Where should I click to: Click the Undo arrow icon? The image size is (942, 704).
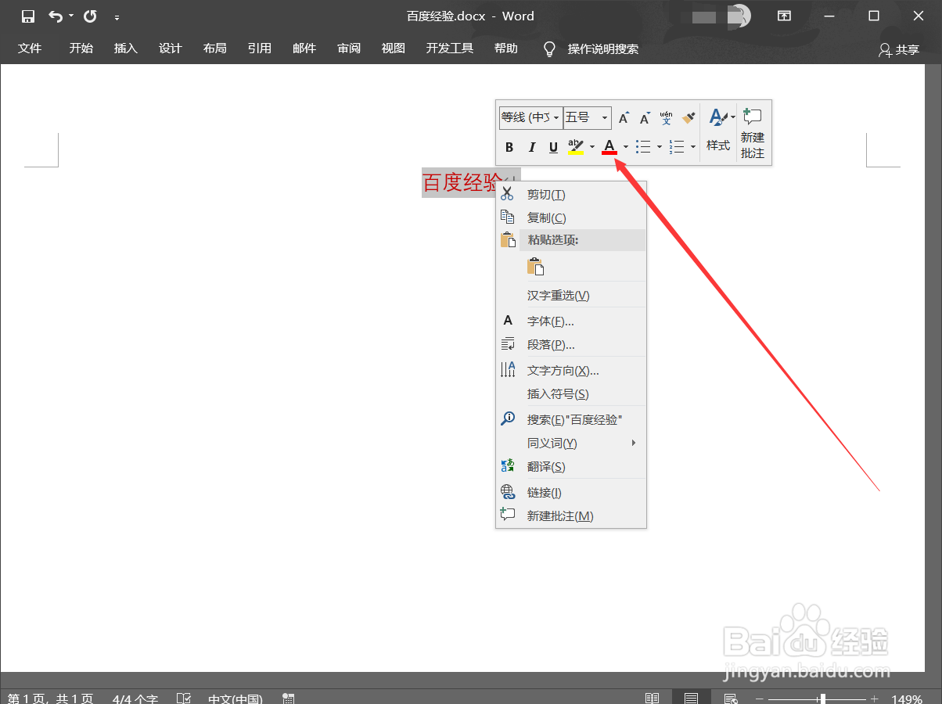(x=55, y=16)
